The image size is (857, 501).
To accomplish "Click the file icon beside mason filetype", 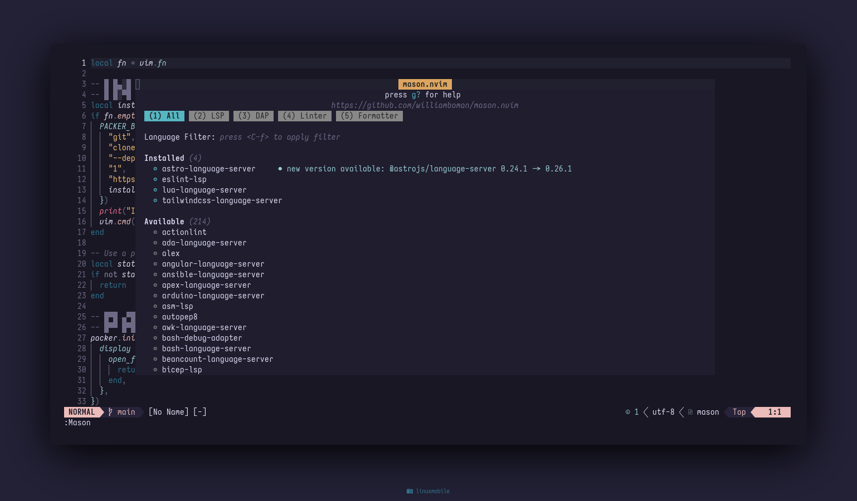I will click(690, 412).
